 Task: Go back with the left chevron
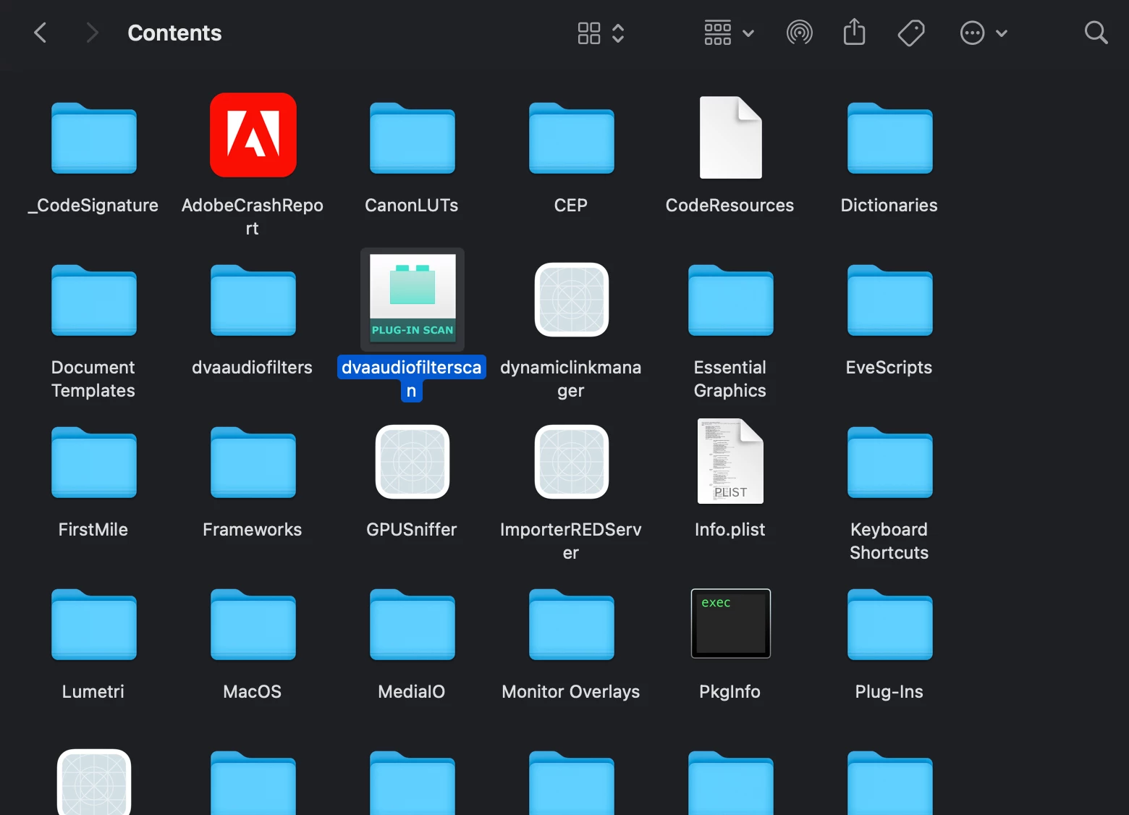point(41,33)
